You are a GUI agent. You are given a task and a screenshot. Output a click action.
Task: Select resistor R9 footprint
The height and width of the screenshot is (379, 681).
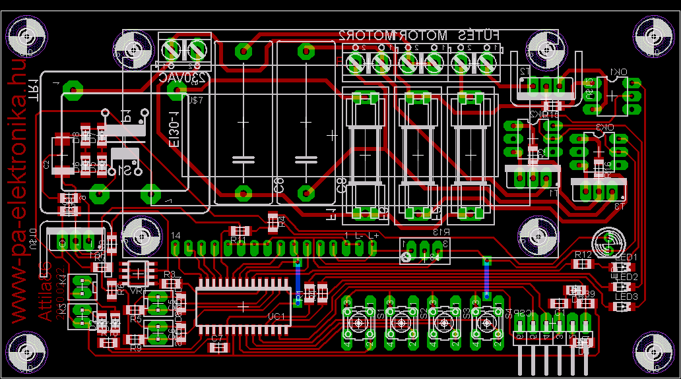[x=134, y=339]
